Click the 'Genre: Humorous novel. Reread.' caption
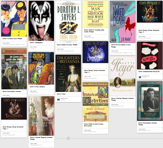This screenshot has width=163, height=148. pos(12,39)
